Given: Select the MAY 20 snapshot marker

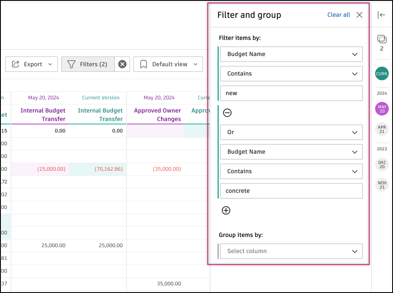Looking at the screenshot, I should (382, 109).
